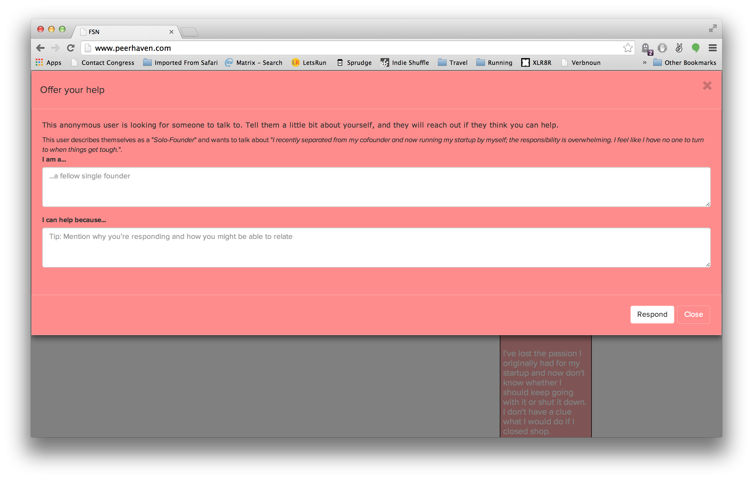This screenshot has width=753, height=480.
Task: Open the Imported From Safari folder
Action: coord(180,62)
